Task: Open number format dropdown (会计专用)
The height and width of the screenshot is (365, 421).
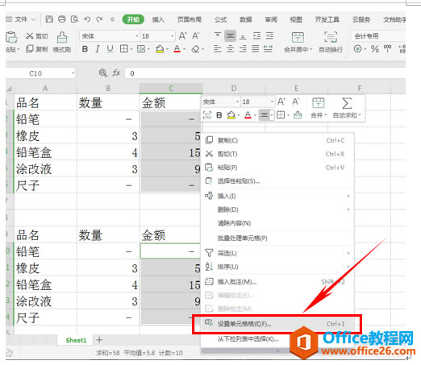Action: click(378, 36)
